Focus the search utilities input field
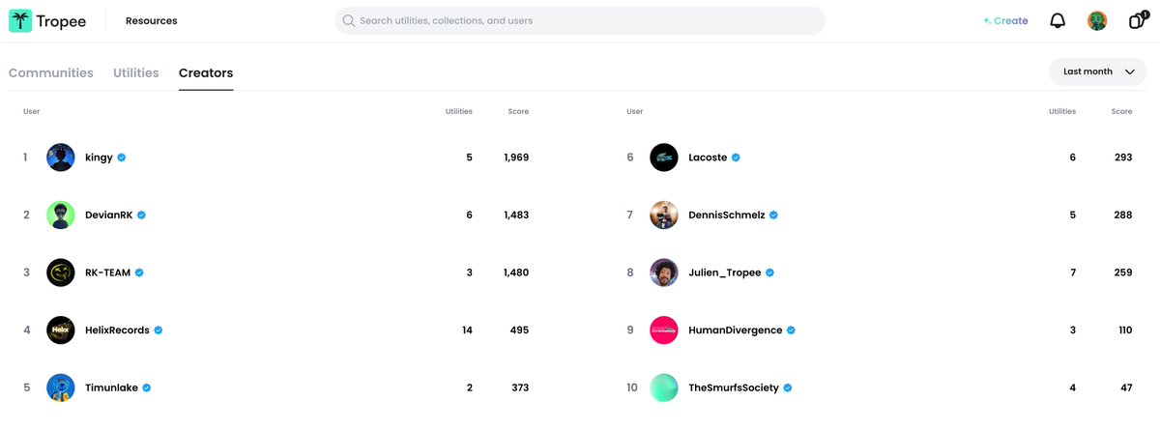Screen dimensions: 1160x430 click(x=580, y=20)
